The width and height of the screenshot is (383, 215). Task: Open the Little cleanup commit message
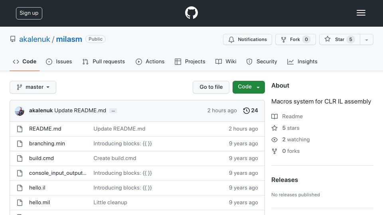[110, 202]
